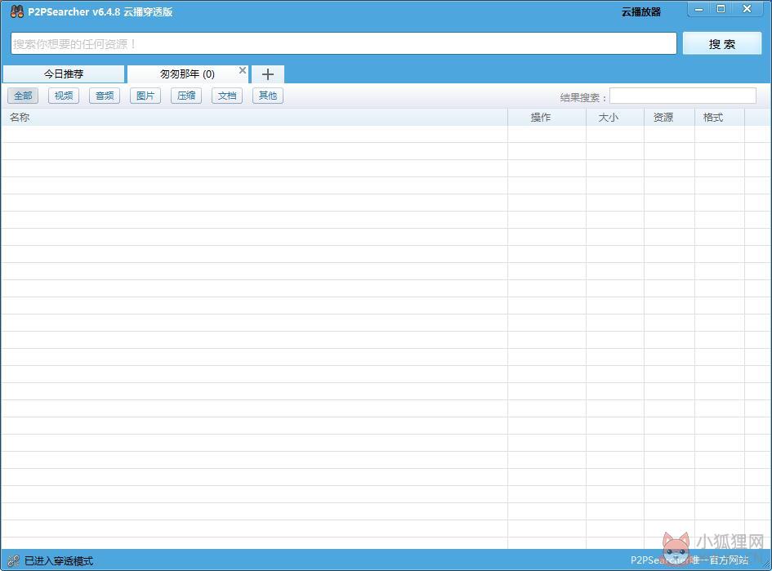Screen dimensions: 772x571
Task: Sort by the 名称 column header
Action: click(254, 117)
